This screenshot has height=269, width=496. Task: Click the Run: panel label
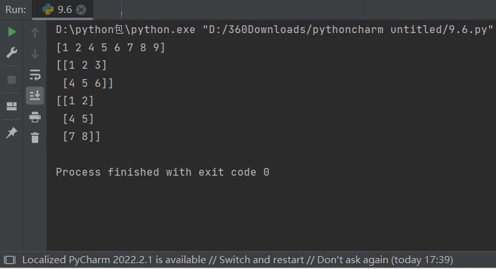(16, 10)
